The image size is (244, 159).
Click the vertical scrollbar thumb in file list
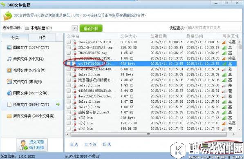(x=239, y=47)
